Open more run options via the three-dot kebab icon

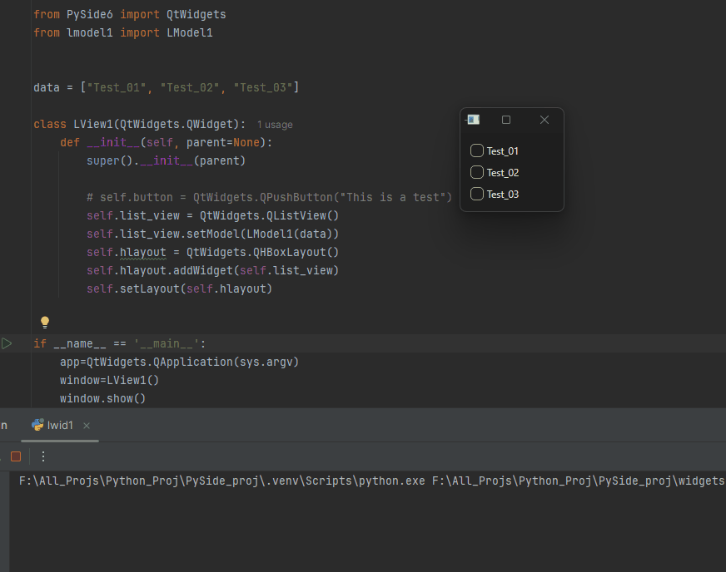42,456
